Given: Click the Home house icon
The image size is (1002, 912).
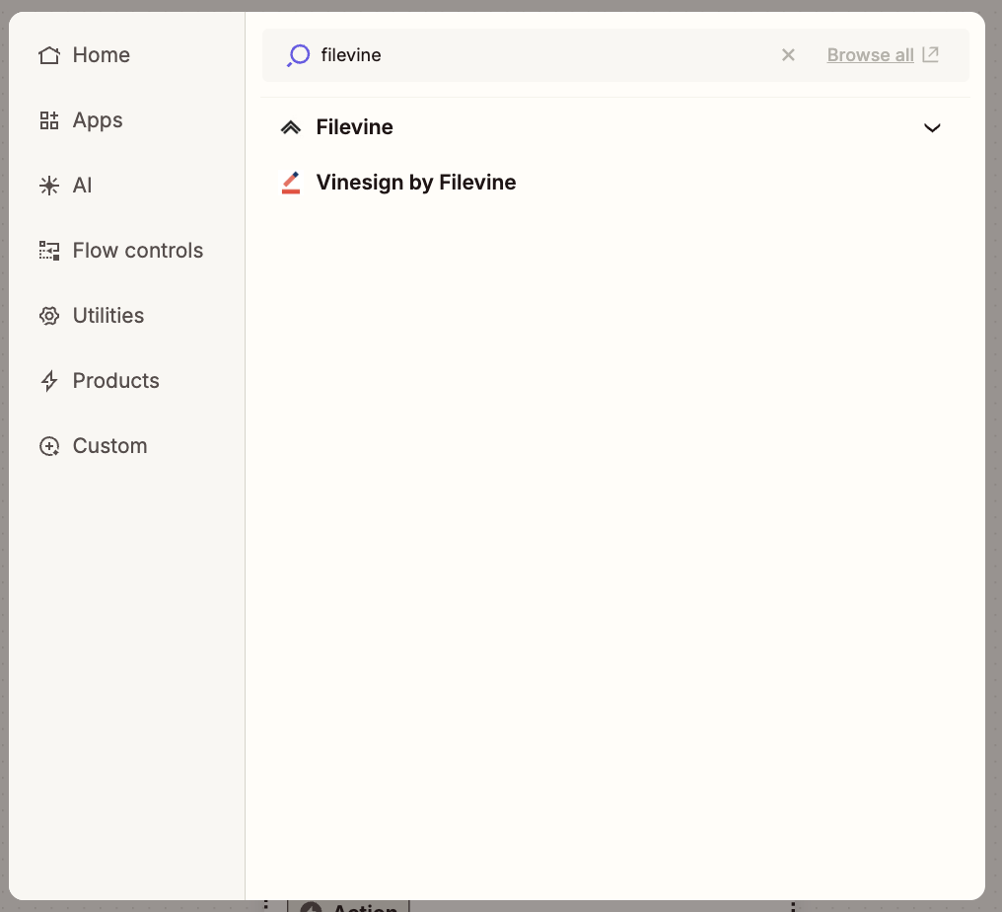Looking at the screenshot, I should coord(49,55).
